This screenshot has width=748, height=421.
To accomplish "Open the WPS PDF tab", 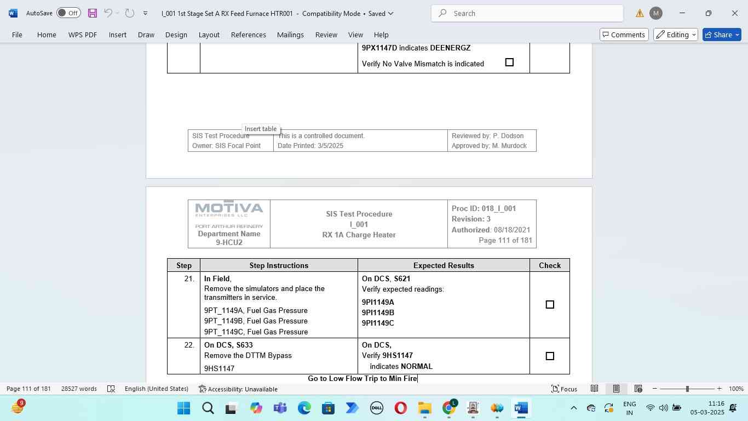I will coord(83,35).
